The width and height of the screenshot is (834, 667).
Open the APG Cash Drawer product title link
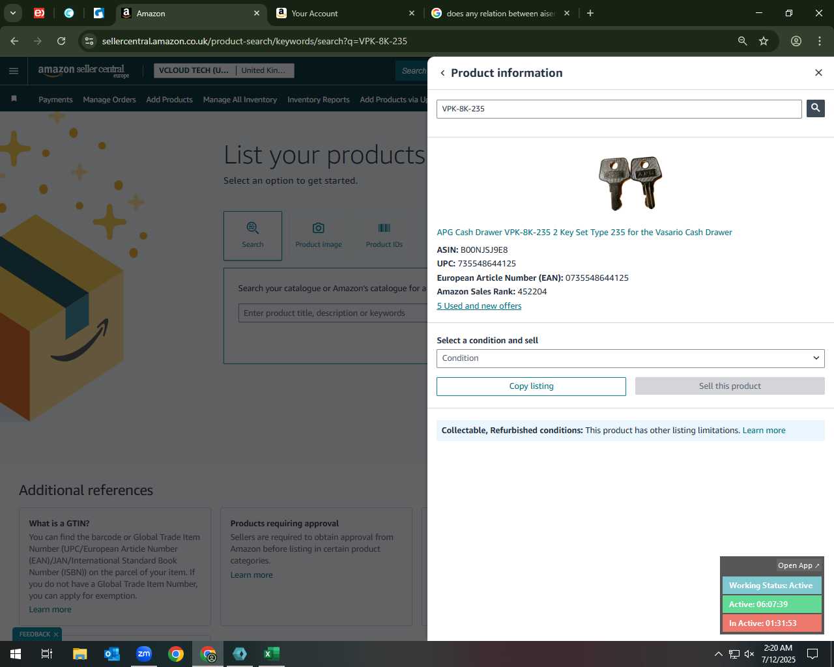pos(584,233)
